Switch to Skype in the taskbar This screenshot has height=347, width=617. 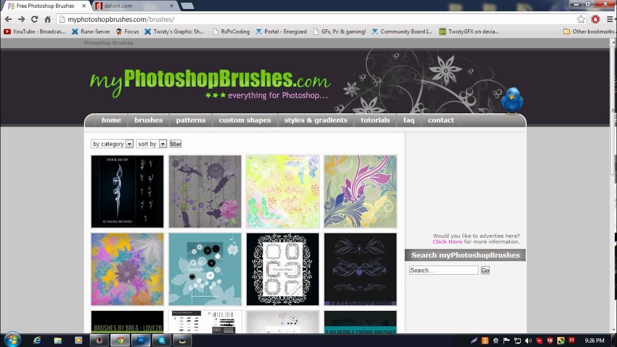(x=162, y=340)
